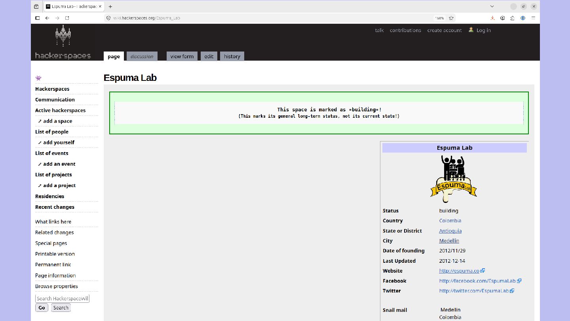Click 'What links here' tool link
The width and height of the screenshot is (570, 321).
point(53,222)
